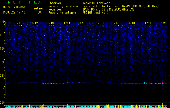Click the 1.0 kHz axis label

point(2,49)
